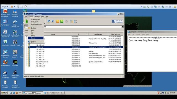The width and height of the screenshot is (177, 99).
Task: Switch to New Text Document taskbar button
Action: [x=54, y=93]
